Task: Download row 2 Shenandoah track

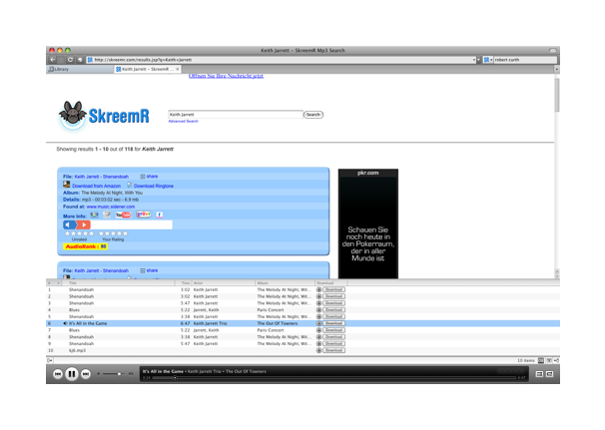Action: [333, 296]
